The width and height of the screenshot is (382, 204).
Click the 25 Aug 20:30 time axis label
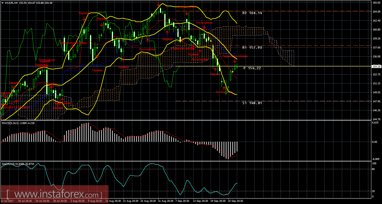point(148,201)
